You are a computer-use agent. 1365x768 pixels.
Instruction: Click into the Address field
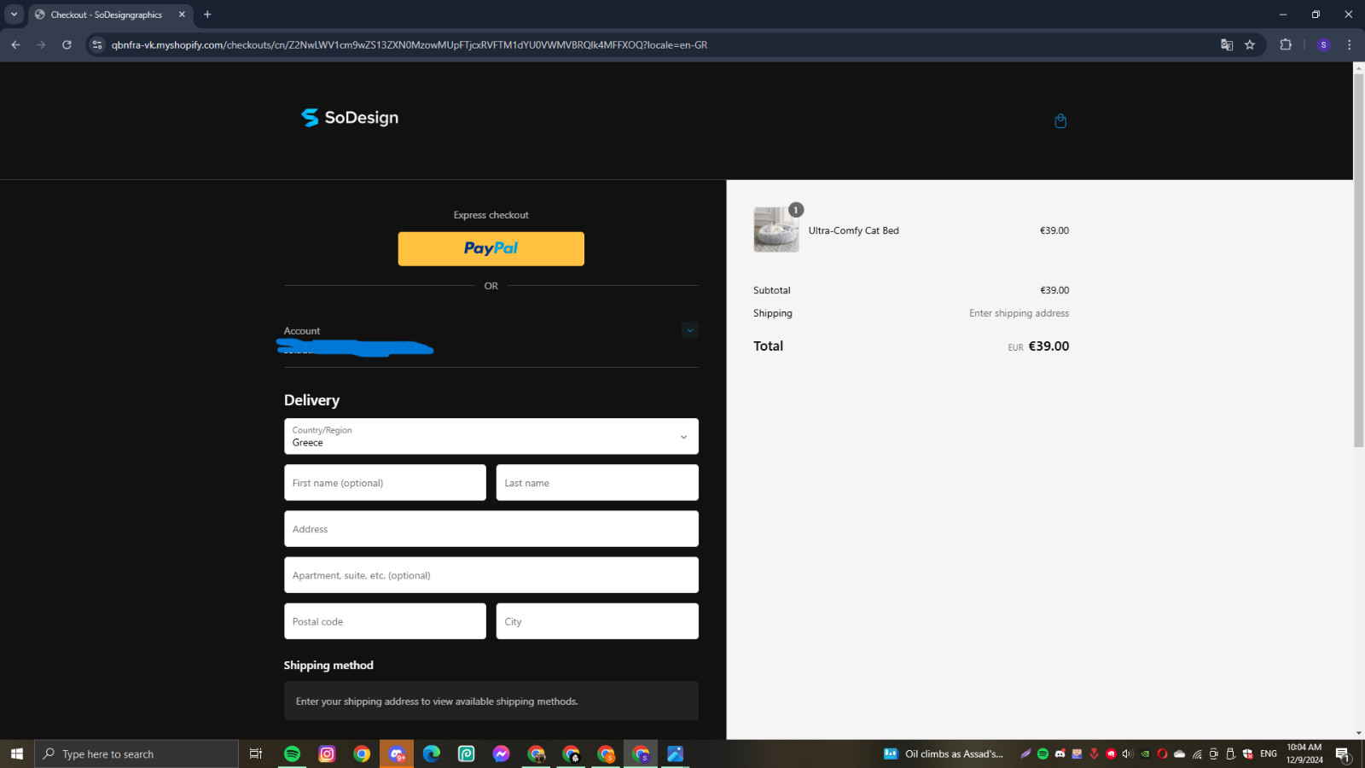pos(491,529)
